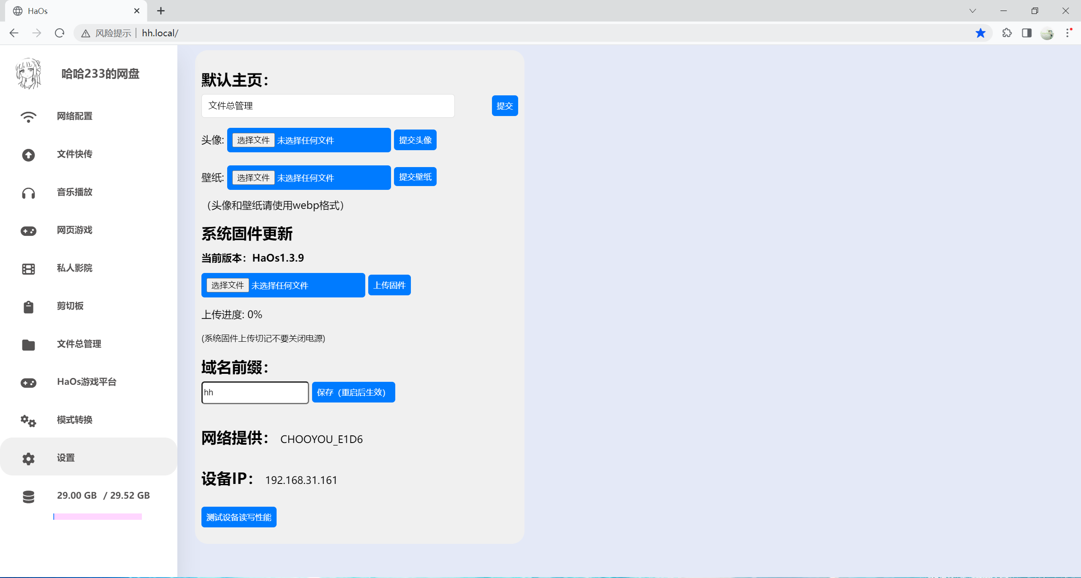The image size is (1081, 578).
Task: Close the HaOs browser tab
Action: pos(137,11)
